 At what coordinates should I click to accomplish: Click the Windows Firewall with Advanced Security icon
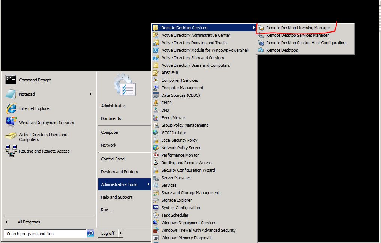pos(156,230)
